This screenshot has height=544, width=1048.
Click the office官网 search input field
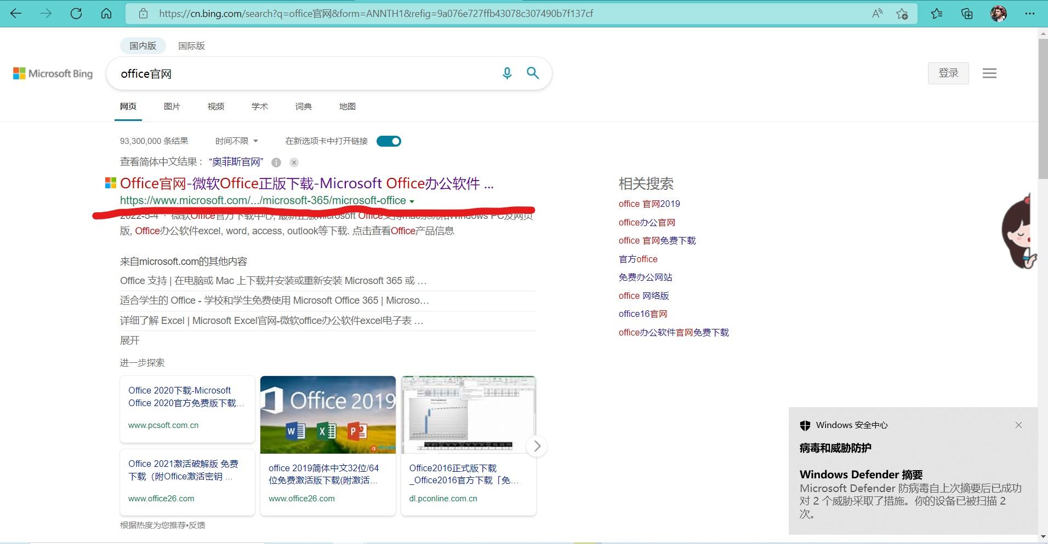[307, 73]
